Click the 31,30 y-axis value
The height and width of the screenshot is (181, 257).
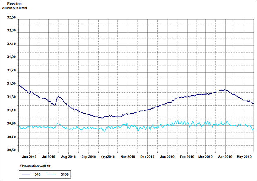(11, 97)
